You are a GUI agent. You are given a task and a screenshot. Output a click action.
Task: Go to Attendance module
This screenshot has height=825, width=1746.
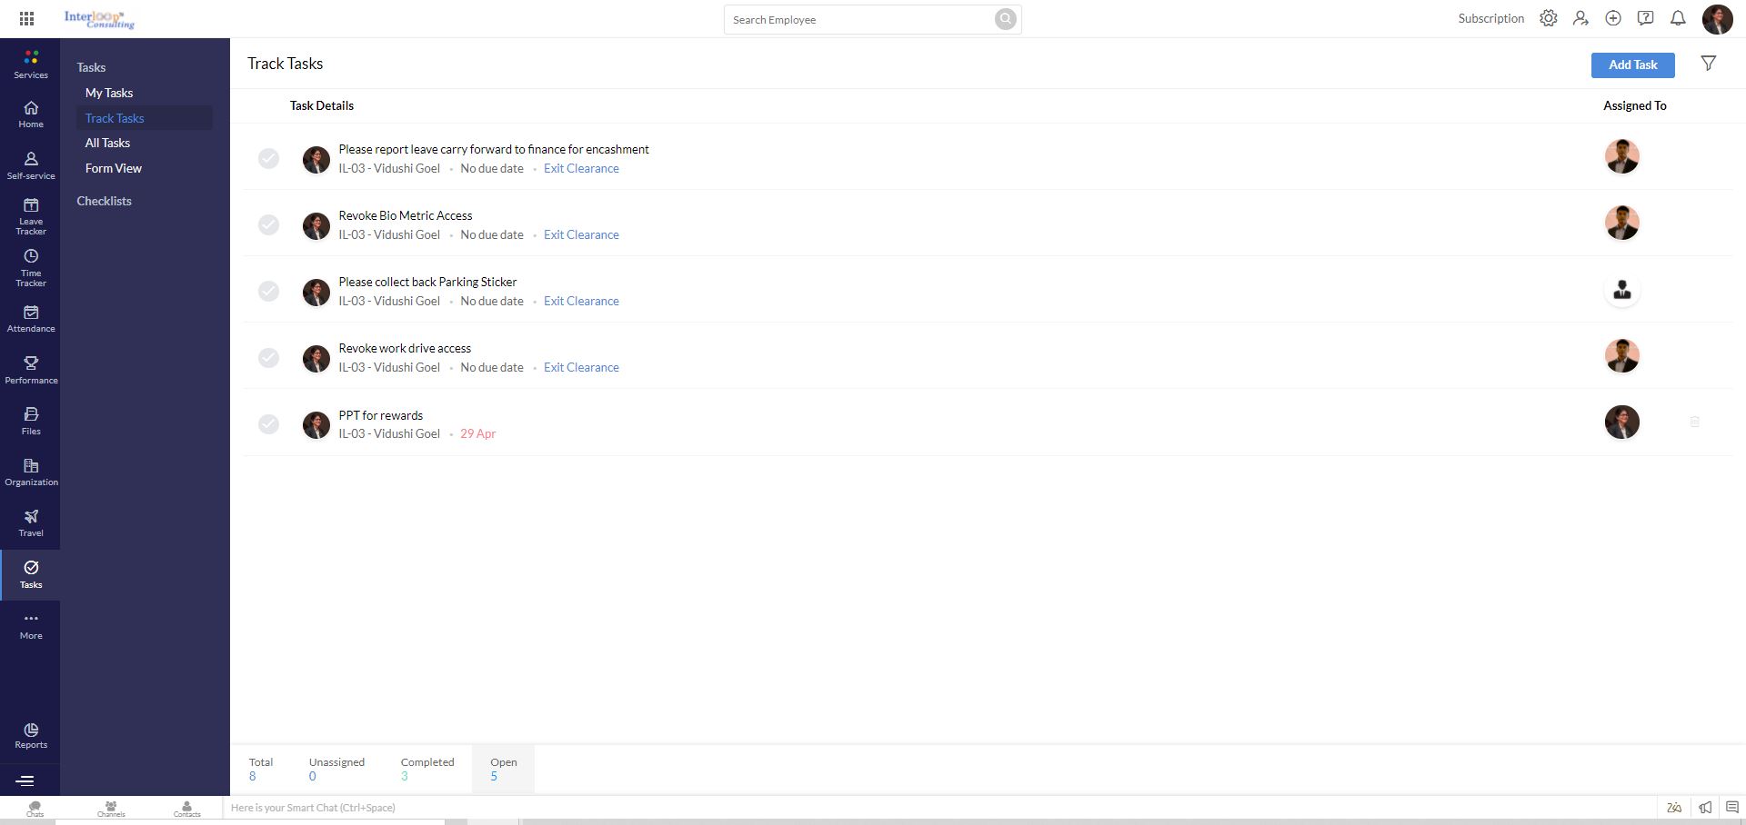[x=31, y=318]
